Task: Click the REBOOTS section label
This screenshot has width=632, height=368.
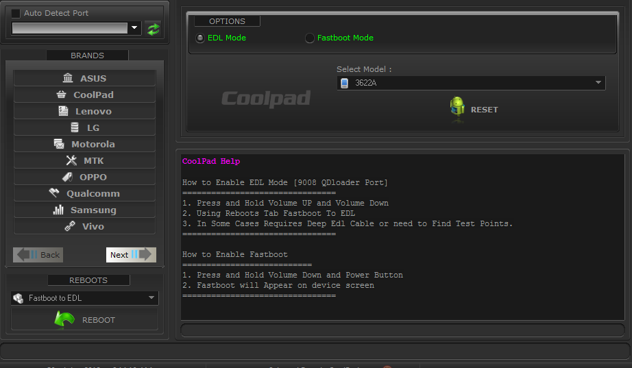Action: coord(88,280)
